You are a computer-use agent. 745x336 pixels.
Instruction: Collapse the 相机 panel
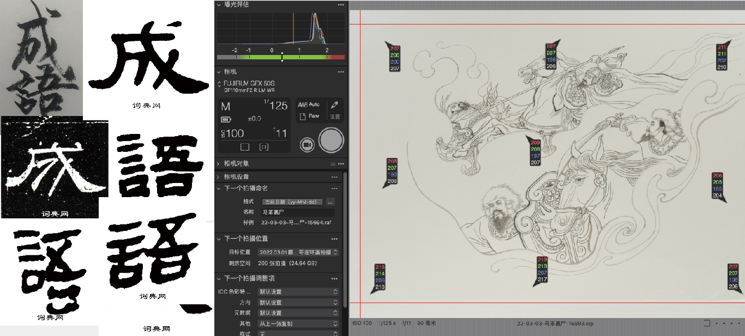(219, 72)
